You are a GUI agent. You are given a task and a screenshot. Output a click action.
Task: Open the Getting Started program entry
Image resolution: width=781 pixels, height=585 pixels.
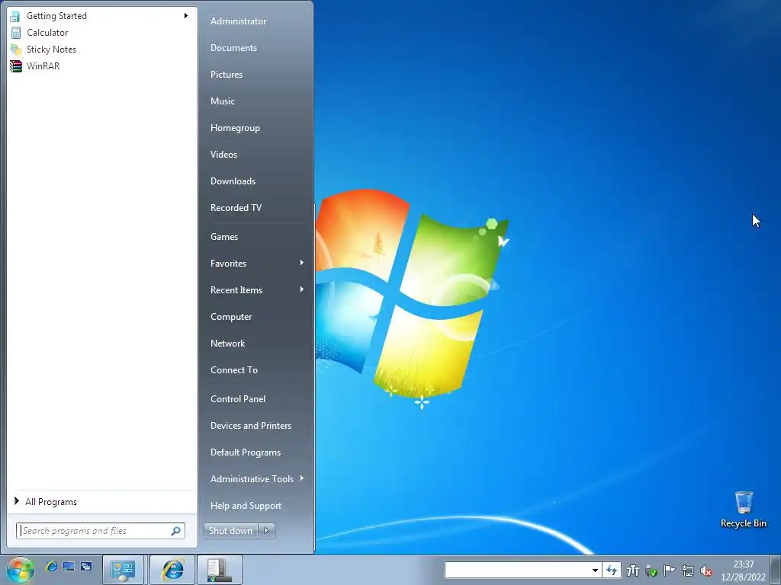(x=100, y=16)
